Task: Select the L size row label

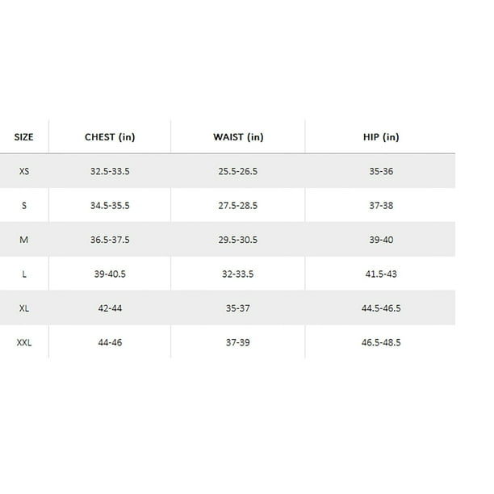Action: 24,274
